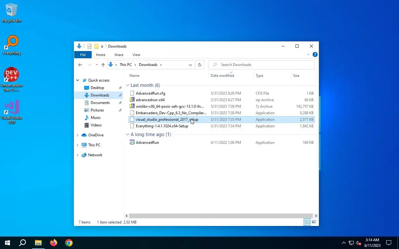This screenshot has height=249, width=399.
Task: Select AdvancedRun.cfg file
Action: (222, 93)
